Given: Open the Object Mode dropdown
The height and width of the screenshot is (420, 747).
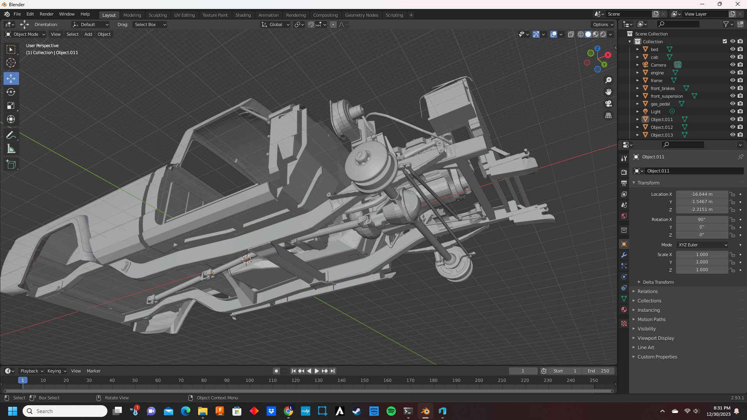Looking at the screenshot, I should click(25, 34).
